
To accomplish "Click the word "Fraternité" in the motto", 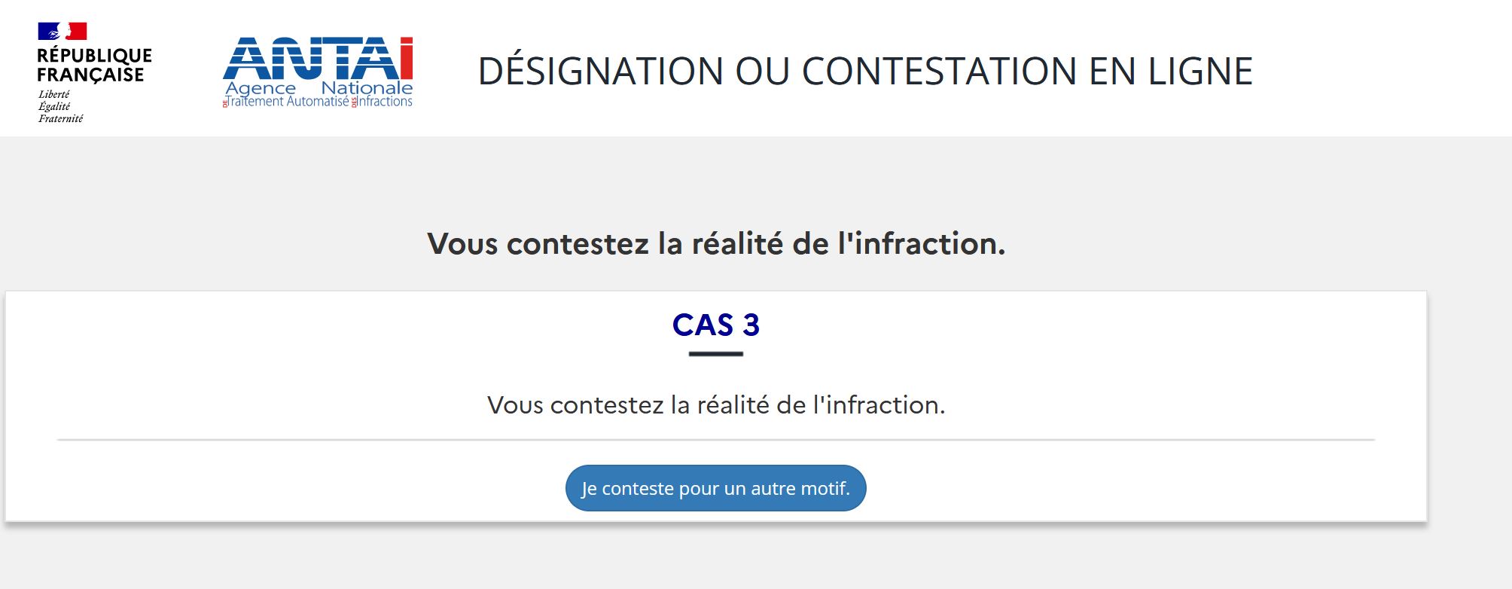I will pos(60,118).
